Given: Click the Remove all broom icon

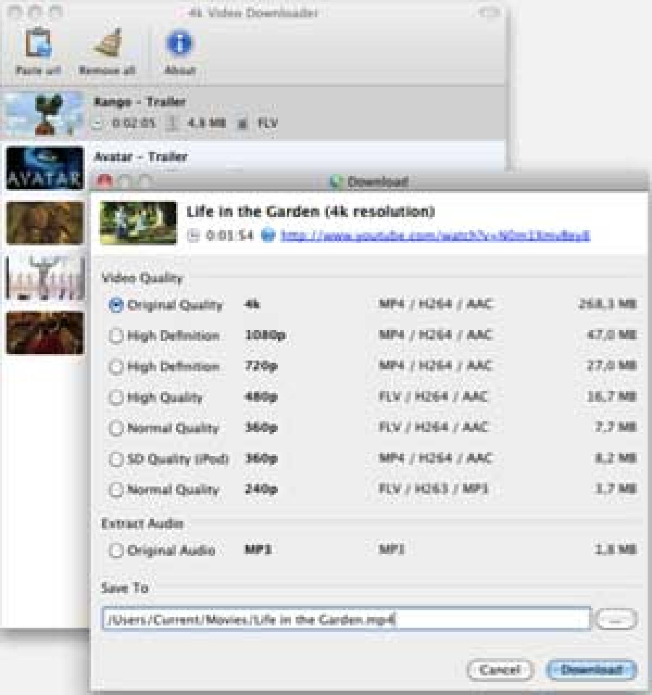Looking at the screenshot, I should click(107, 44).
